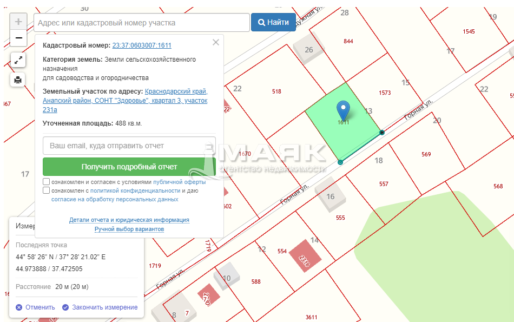
Task: Click the finish measurement checkmark icon
Action: pyautogui.click(x=65, y=307)
